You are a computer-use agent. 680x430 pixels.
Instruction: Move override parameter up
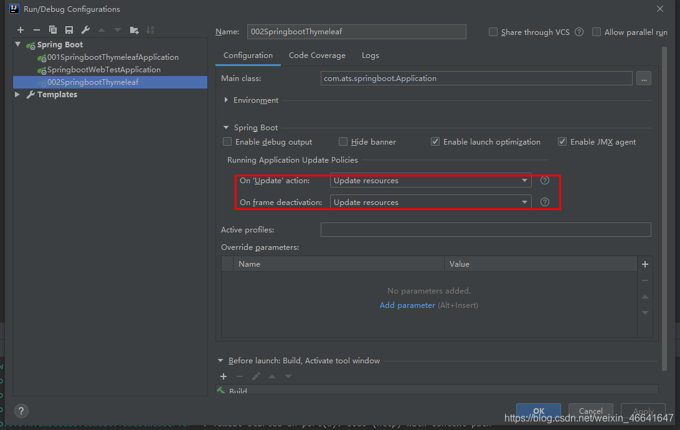click(x=645, y=297)
